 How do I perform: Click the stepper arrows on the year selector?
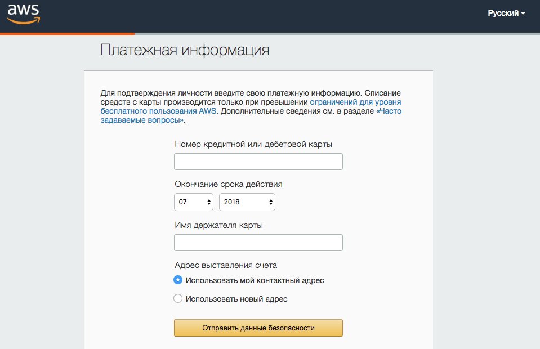271,202
